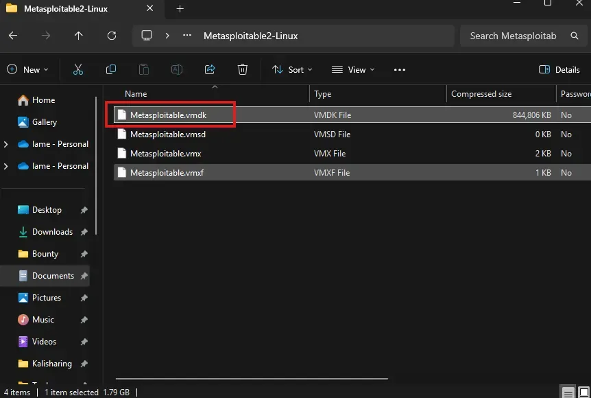Open the New dropdown

pos(27,70)
